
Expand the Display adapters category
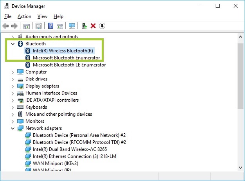13,86
